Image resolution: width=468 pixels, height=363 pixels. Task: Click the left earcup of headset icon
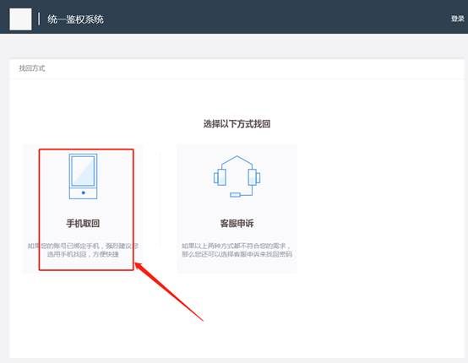pyautogui.click(x=220, y=177)
